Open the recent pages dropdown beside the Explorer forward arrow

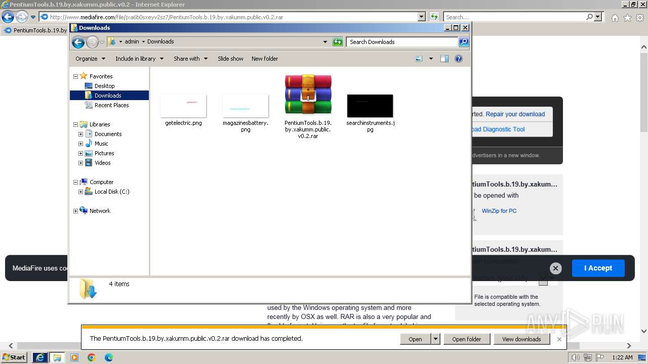(102, 42)
